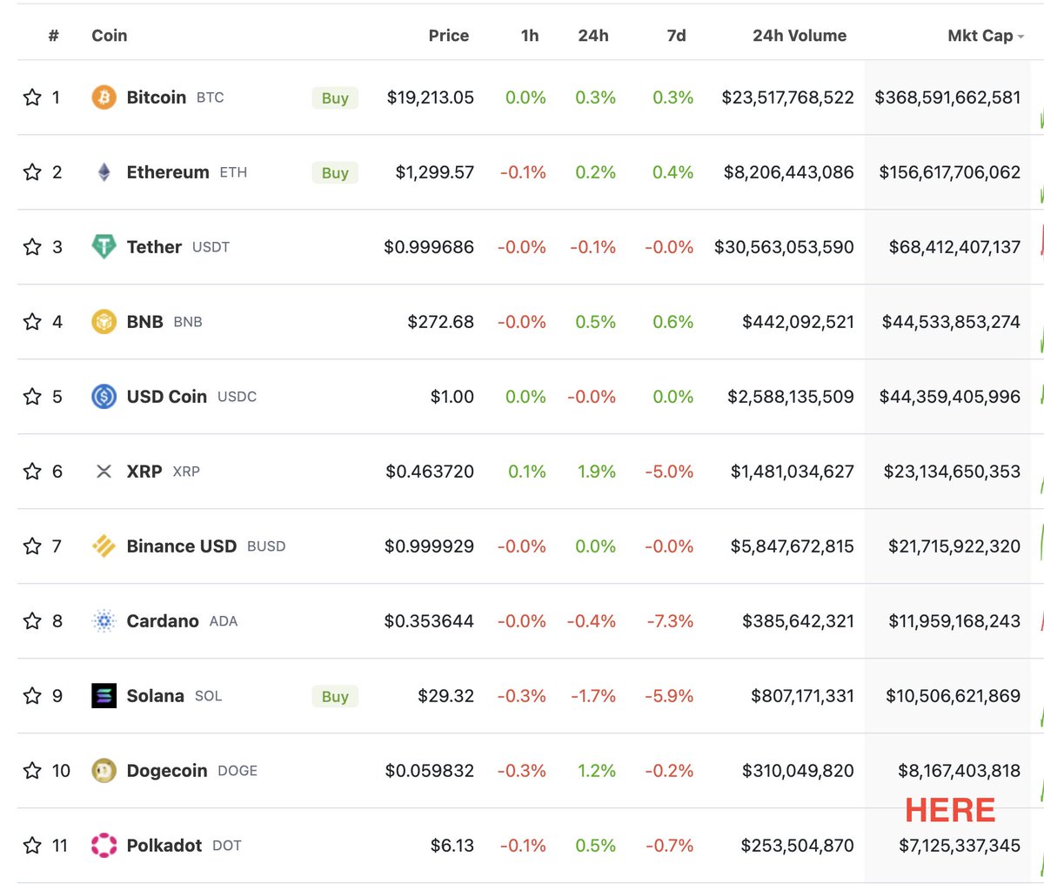This screenshot has width=1044, height=884.
Task: Star the Cardano row
Action: tap(32, 621)
